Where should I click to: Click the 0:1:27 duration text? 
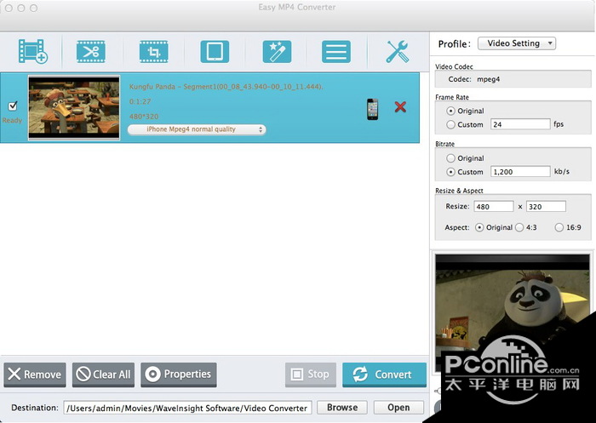pyautogui.click(x=140, y=101)
